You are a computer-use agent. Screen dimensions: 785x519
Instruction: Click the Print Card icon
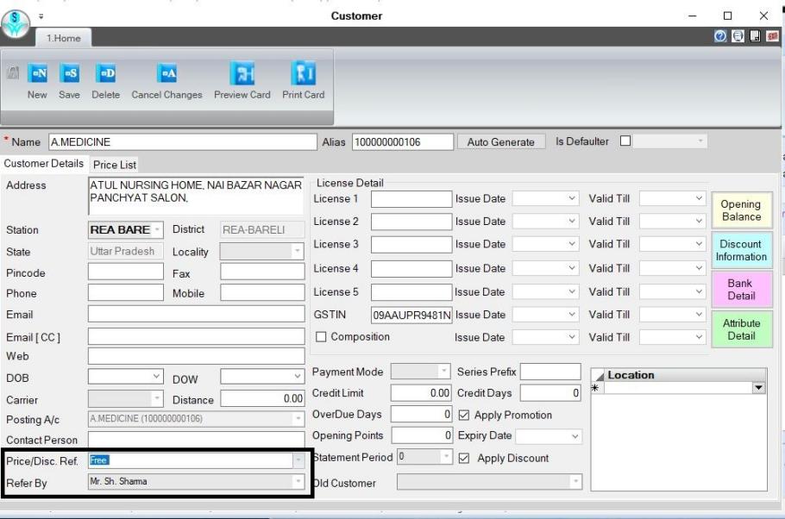[304, 73]
